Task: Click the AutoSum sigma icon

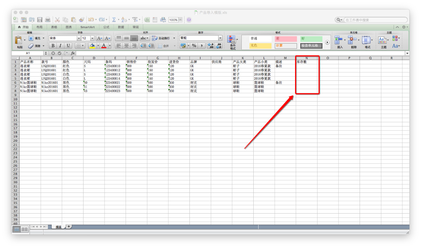Action: [114, 20]
